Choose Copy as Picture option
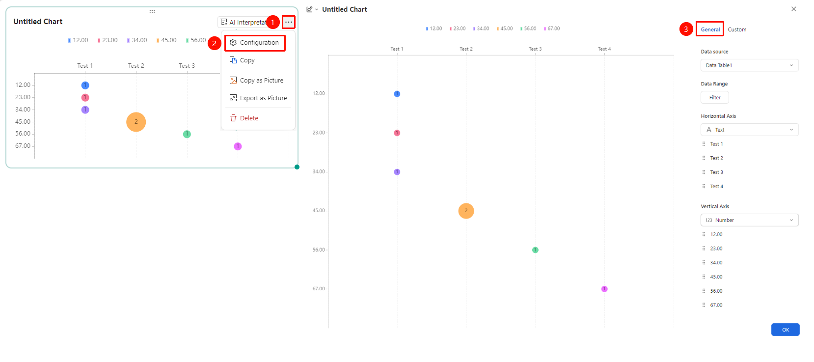Viewport: 814px width, 362px height. click(257, 81)
